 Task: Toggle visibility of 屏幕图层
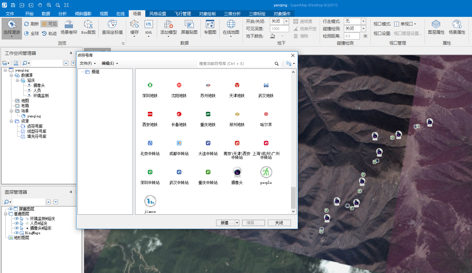(11, 209)
